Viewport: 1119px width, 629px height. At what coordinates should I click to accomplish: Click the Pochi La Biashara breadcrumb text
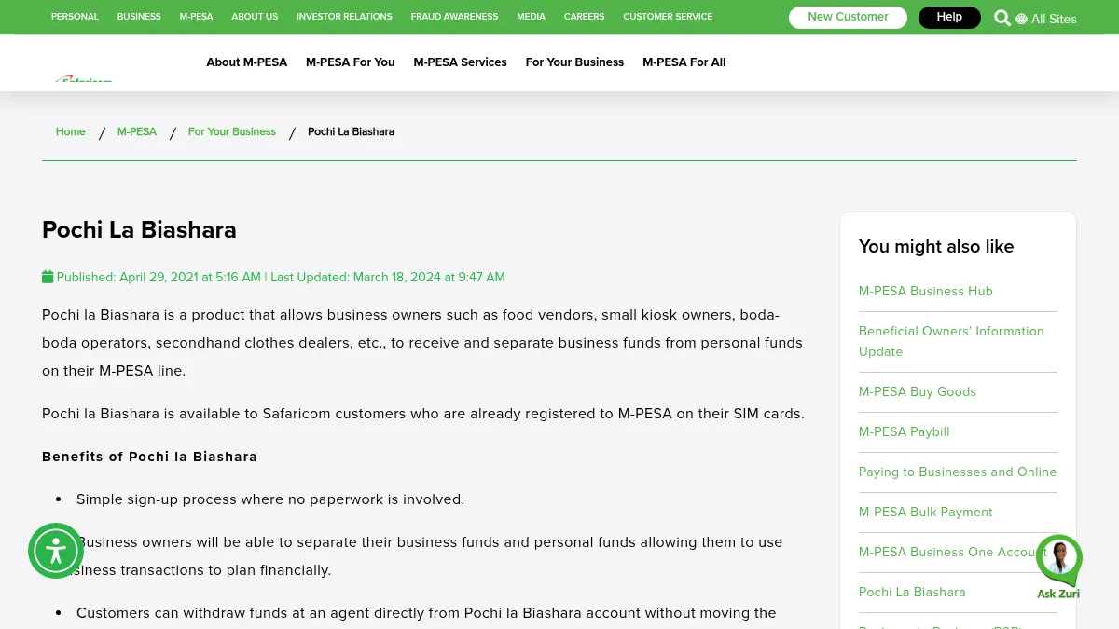(x=351, y=131)
